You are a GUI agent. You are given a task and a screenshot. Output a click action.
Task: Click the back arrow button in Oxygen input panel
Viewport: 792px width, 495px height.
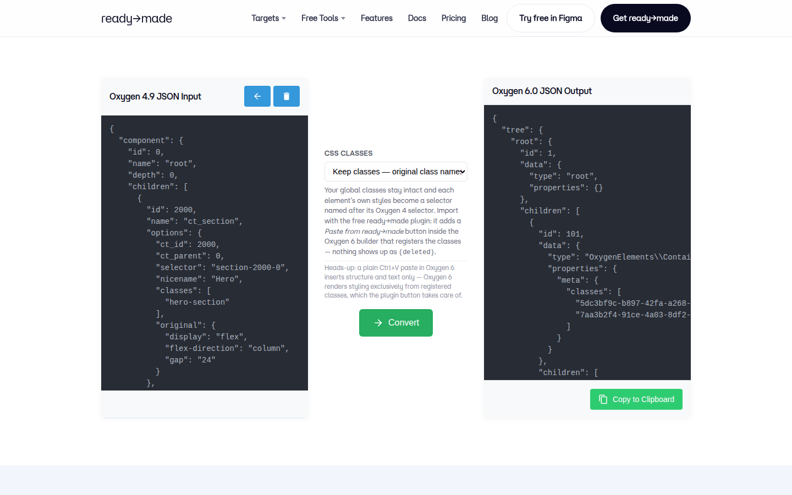(x=257, y=96)
